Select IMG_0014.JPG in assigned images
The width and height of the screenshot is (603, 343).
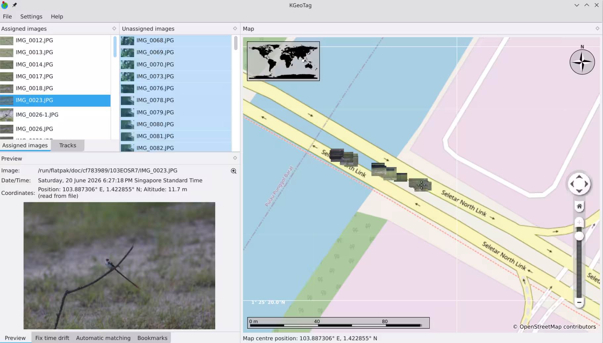[x=55, y=64]
